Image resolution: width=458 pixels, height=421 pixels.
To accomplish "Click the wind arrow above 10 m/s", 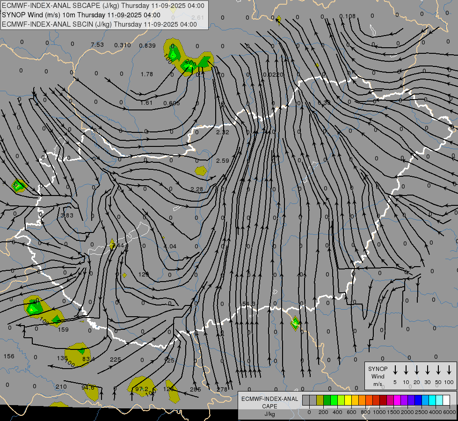I will coord(406,370).
